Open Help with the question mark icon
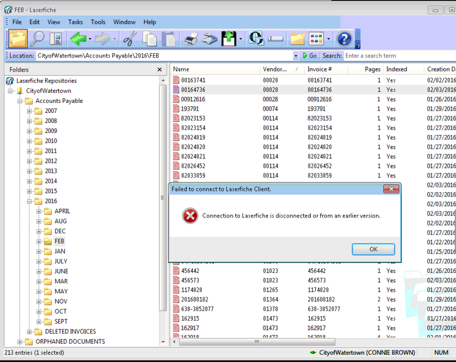456x362 pixels. click(x=344, y=39)
